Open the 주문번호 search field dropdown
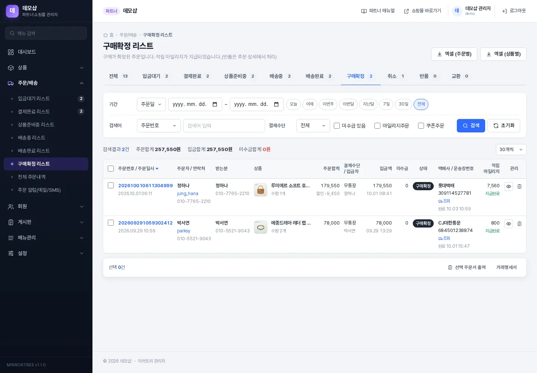The width and height of the screenshot is (537, 373). click(x=159, y=126)
